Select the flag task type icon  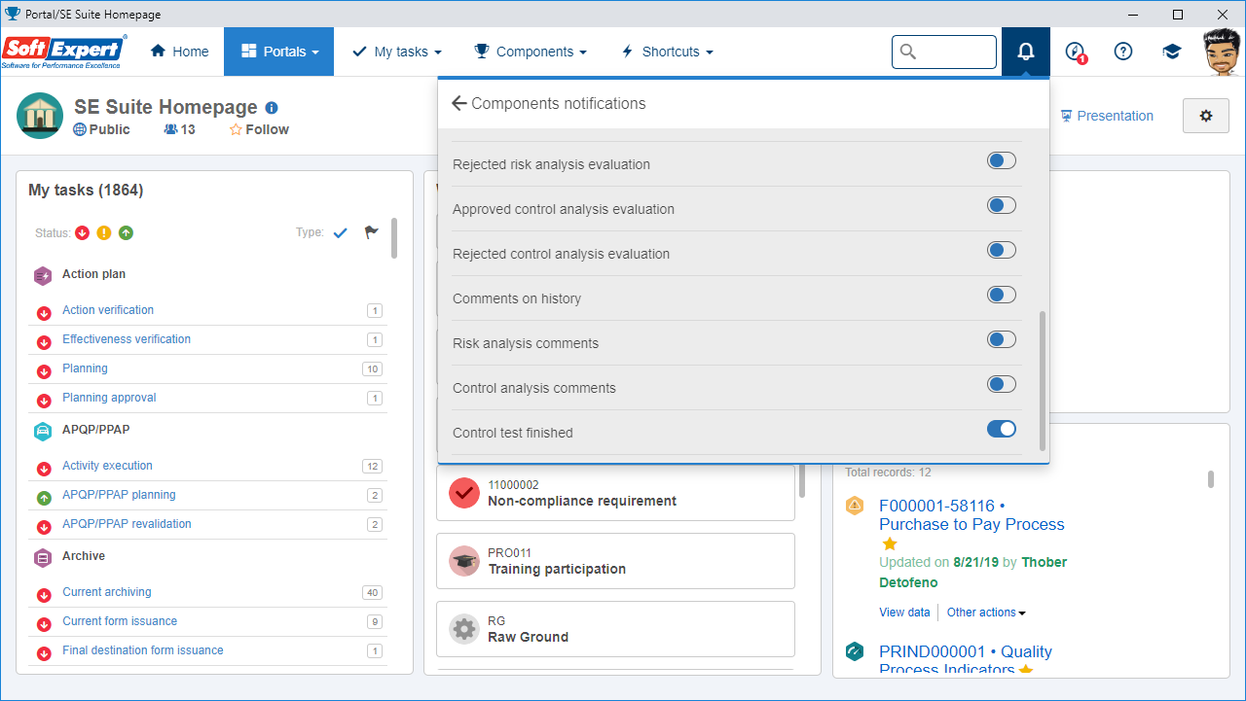click(371, 232)
